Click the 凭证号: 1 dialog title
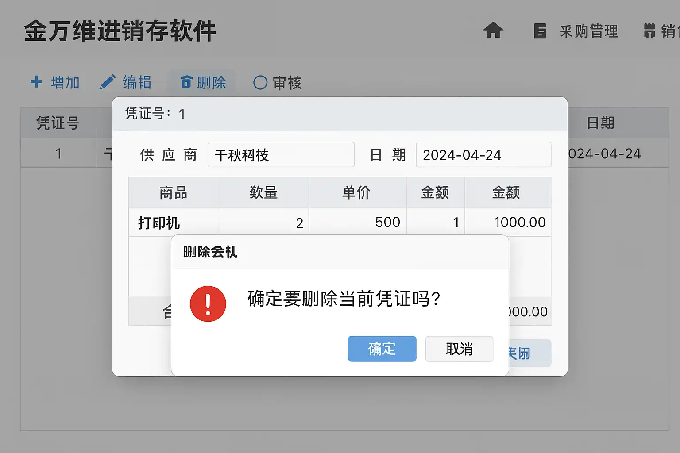Image resolution: width=680 pixels, height=453 pixels. point(155,114)
